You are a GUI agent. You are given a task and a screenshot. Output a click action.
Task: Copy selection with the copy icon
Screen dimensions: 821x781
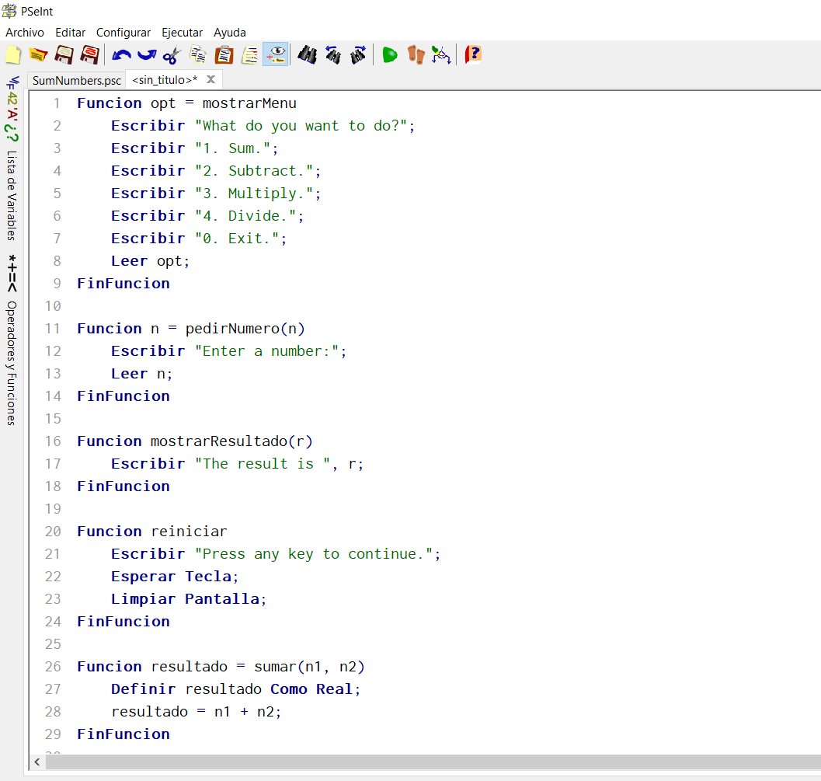(198, 54)
